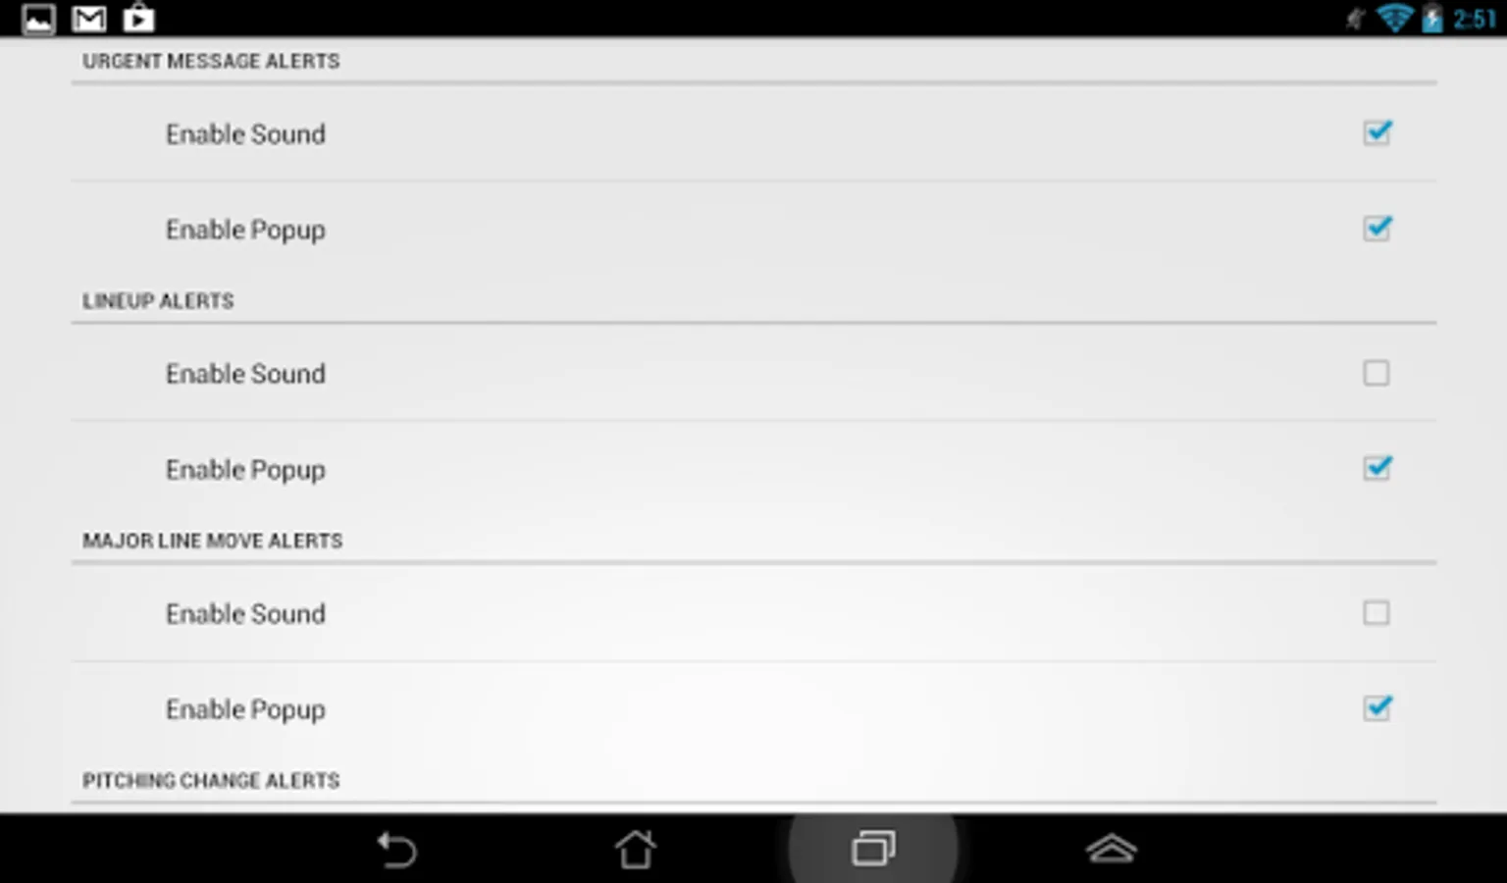
Task: Check Enable Sound under Lineup Alerts
Action: tap(1377, 373)
